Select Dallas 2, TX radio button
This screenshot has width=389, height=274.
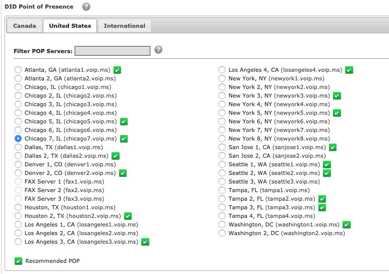[18, 156]
